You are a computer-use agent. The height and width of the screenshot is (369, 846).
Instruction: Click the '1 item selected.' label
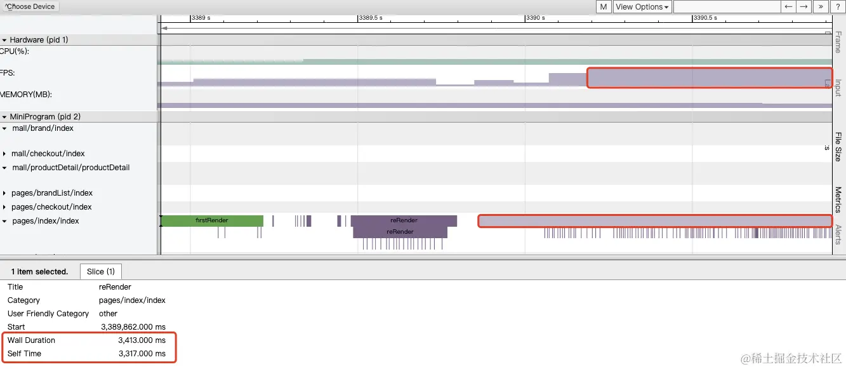click(39, 272)
